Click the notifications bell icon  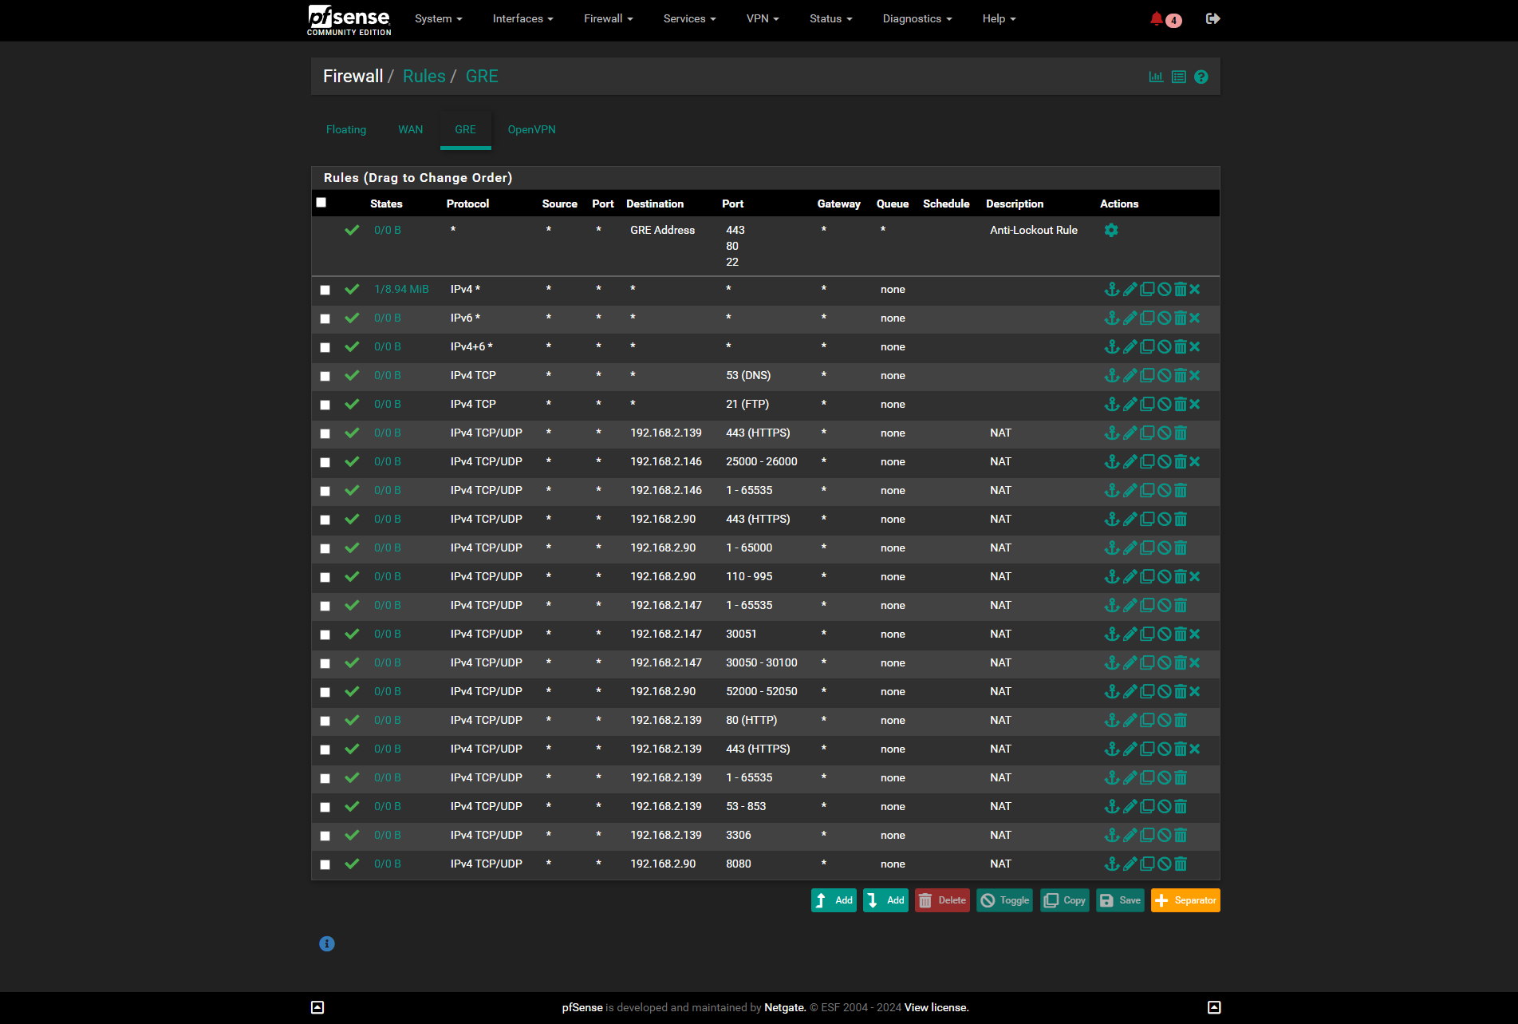click(x=1156, y=18)
